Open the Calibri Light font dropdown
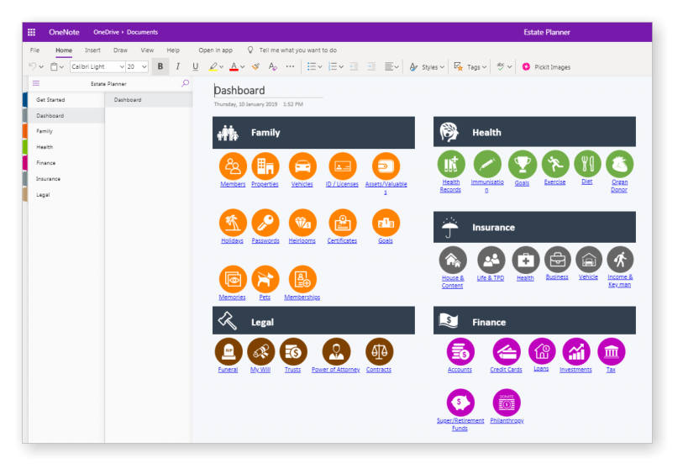The width and height of the screenshot is (683, 474). click(97, 66)
